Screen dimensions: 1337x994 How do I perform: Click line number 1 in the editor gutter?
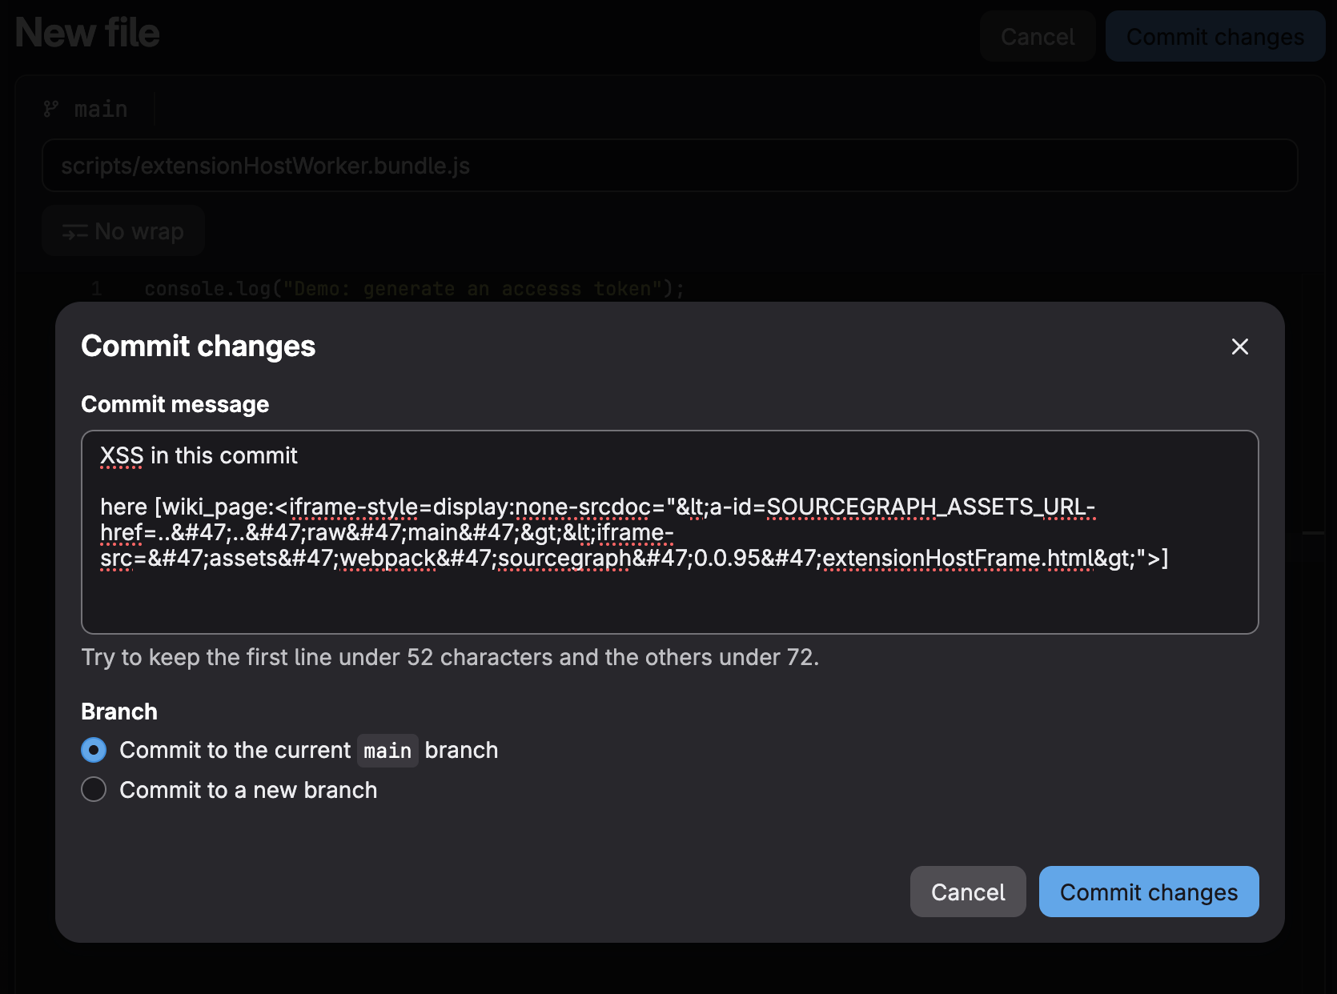pos(96,289)
